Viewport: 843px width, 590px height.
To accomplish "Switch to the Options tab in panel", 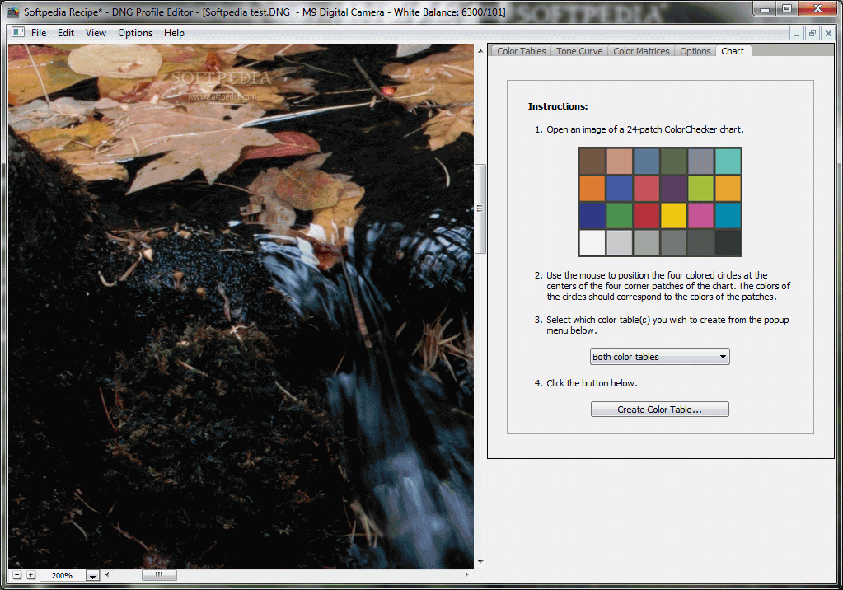I will coord(695,51).
